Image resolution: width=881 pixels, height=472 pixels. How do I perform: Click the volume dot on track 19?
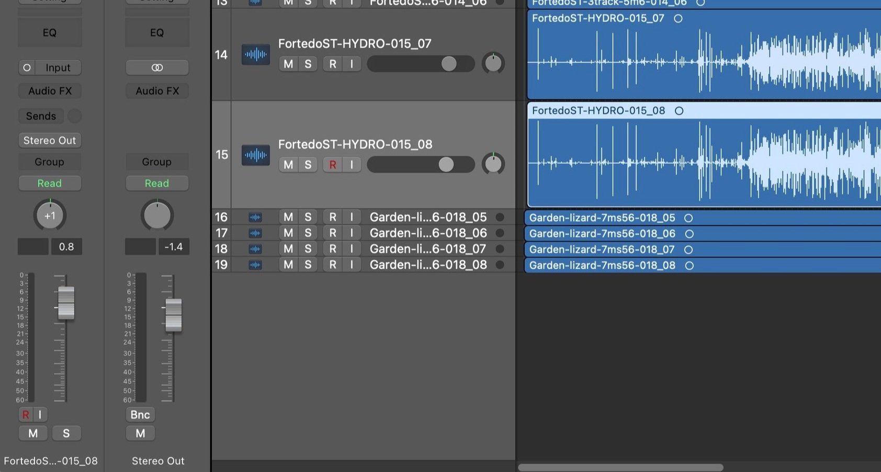pyautogui.click(x=500, y=265)
